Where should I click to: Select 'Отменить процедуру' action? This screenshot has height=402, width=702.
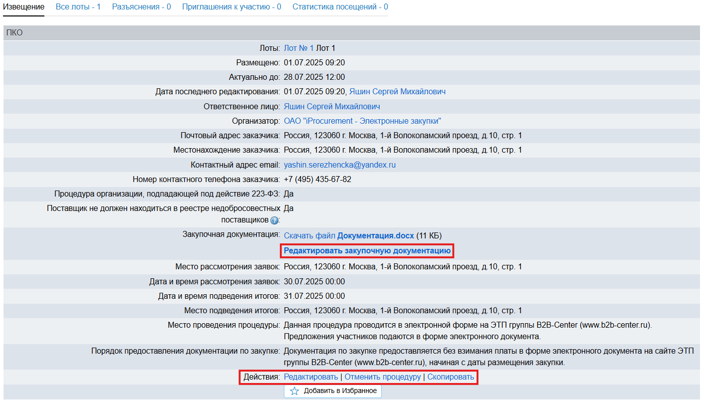(383, 377)
